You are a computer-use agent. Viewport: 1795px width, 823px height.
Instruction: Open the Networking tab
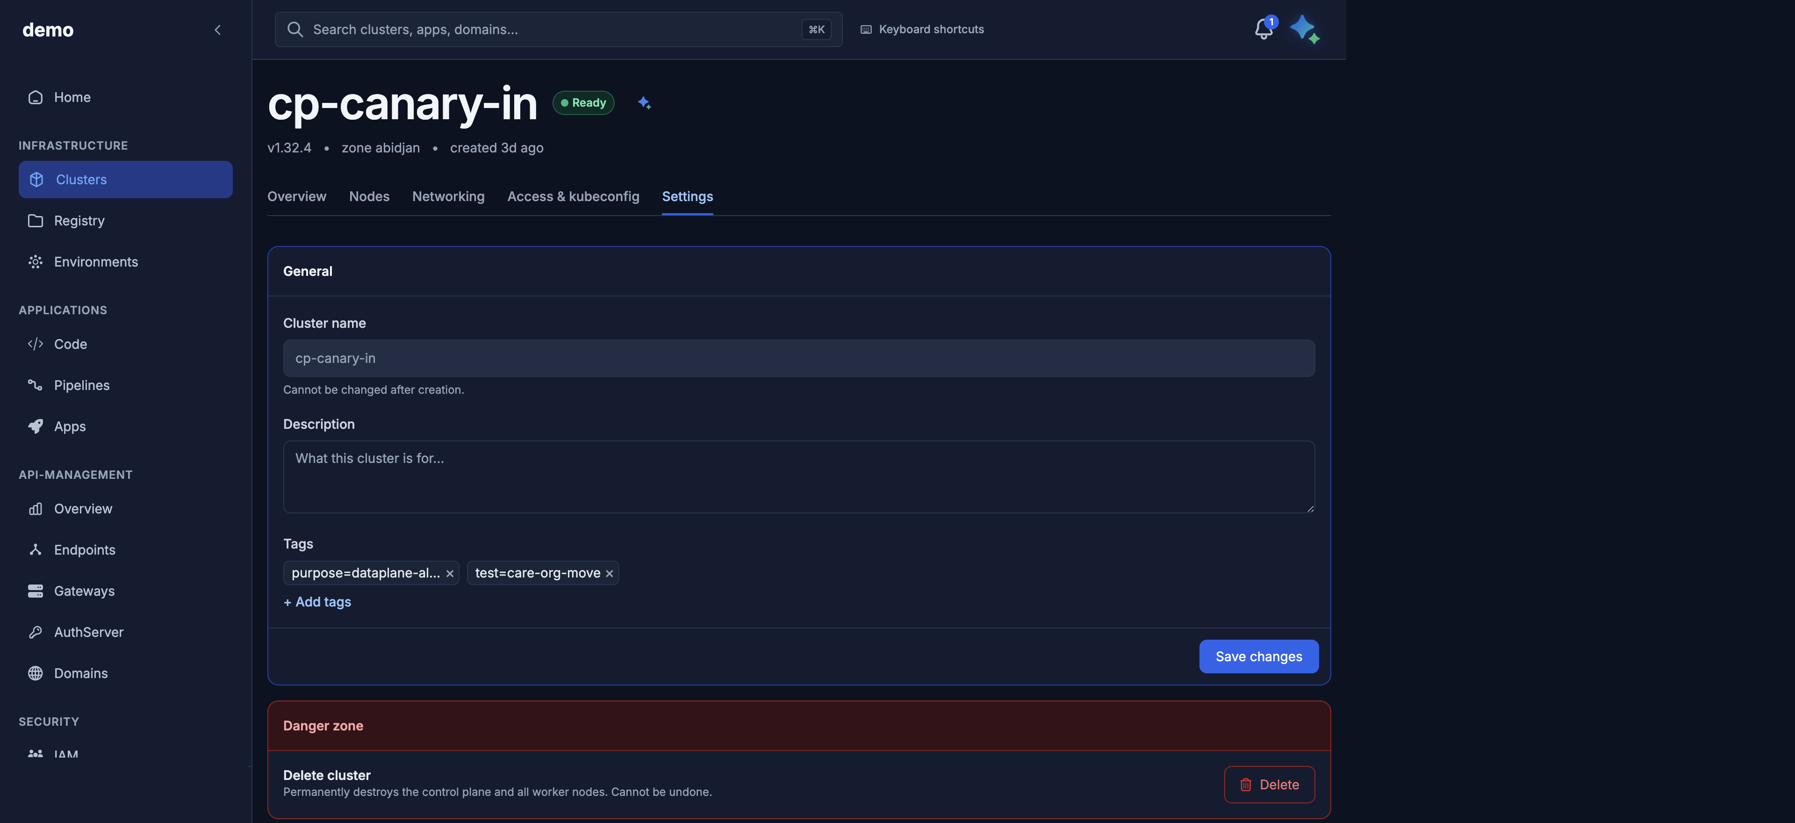coord(448,196)
